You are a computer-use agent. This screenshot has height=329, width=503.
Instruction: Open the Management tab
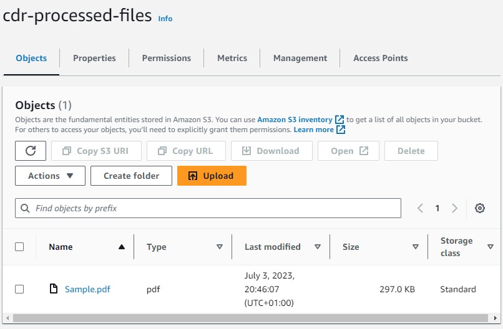300,58
